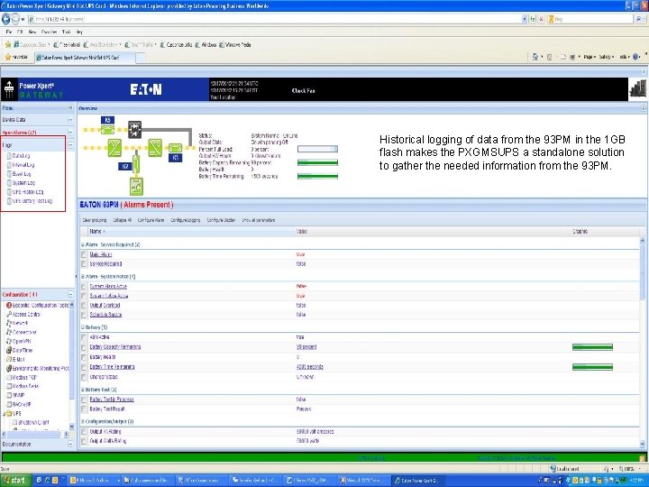Tick the Output Watts Rating checkbox
The height and width of the screenshot is (487, 649).
[x=84, y=441]
